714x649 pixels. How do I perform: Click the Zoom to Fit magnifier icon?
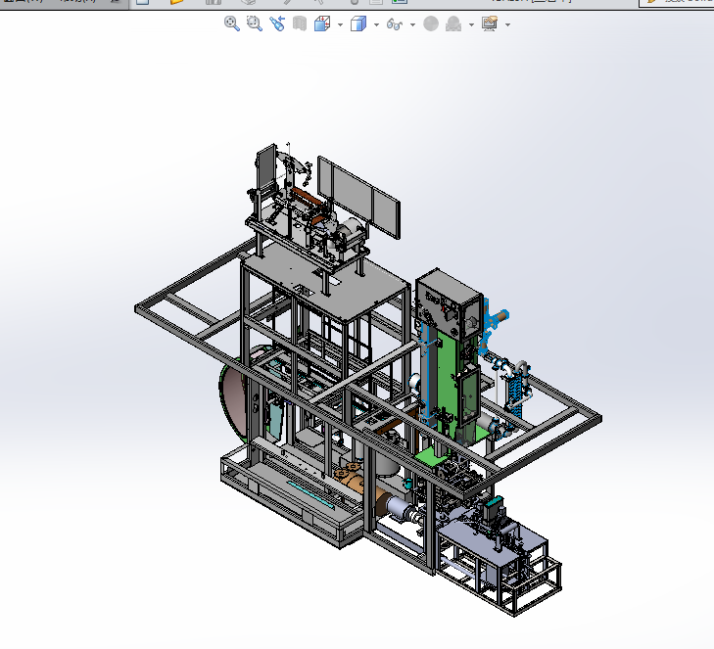(x=232, y=23)
